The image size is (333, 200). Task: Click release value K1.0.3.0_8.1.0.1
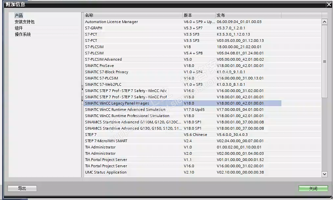[x=231, y=84]
